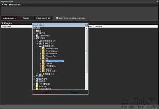The height and width of the screenshot is (109, 159).
Task: Click the local disk (C:) drive icon
Action: click(40, 43)
